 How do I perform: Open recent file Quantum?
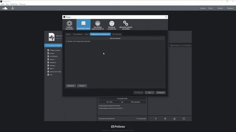pos(53,63)
